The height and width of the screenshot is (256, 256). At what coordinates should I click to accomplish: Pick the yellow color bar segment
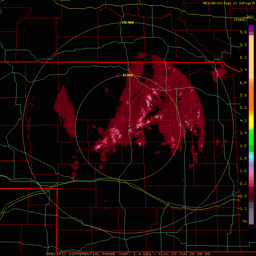(251, 122)
